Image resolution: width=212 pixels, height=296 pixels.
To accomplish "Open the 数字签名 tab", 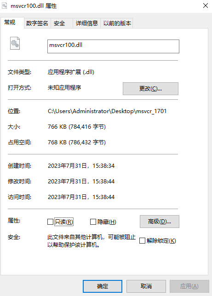I will [37, 23].
